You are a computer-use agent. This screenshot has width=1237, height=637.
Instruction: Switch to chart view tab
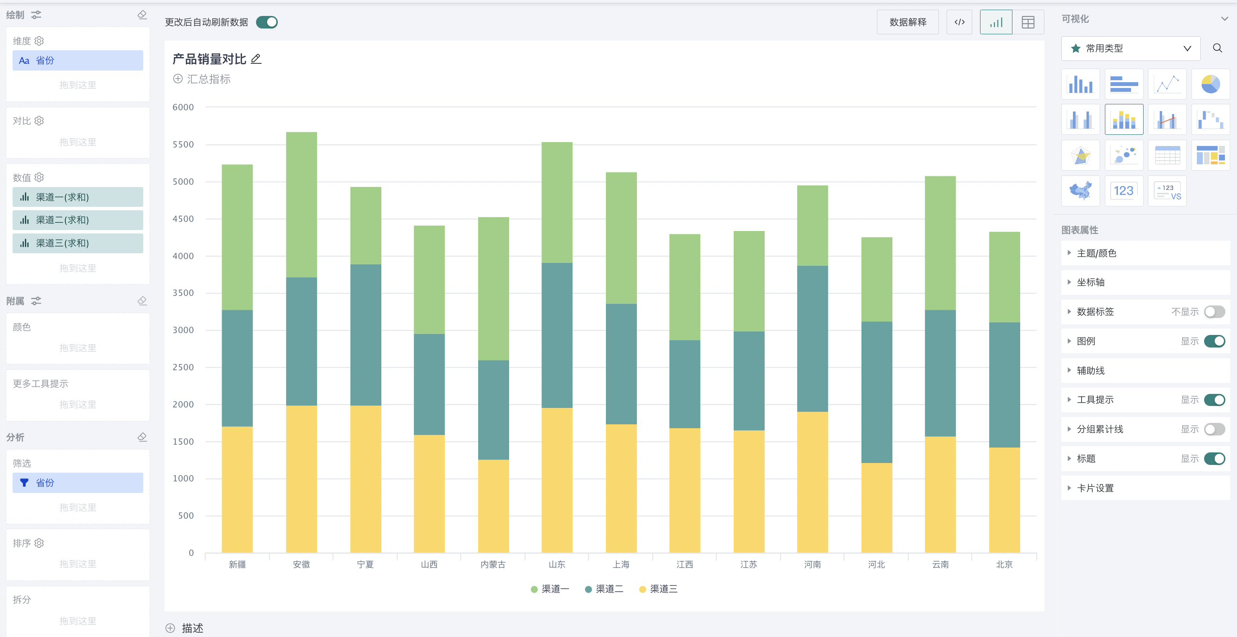pyautogui.click(x=996, y=22)
